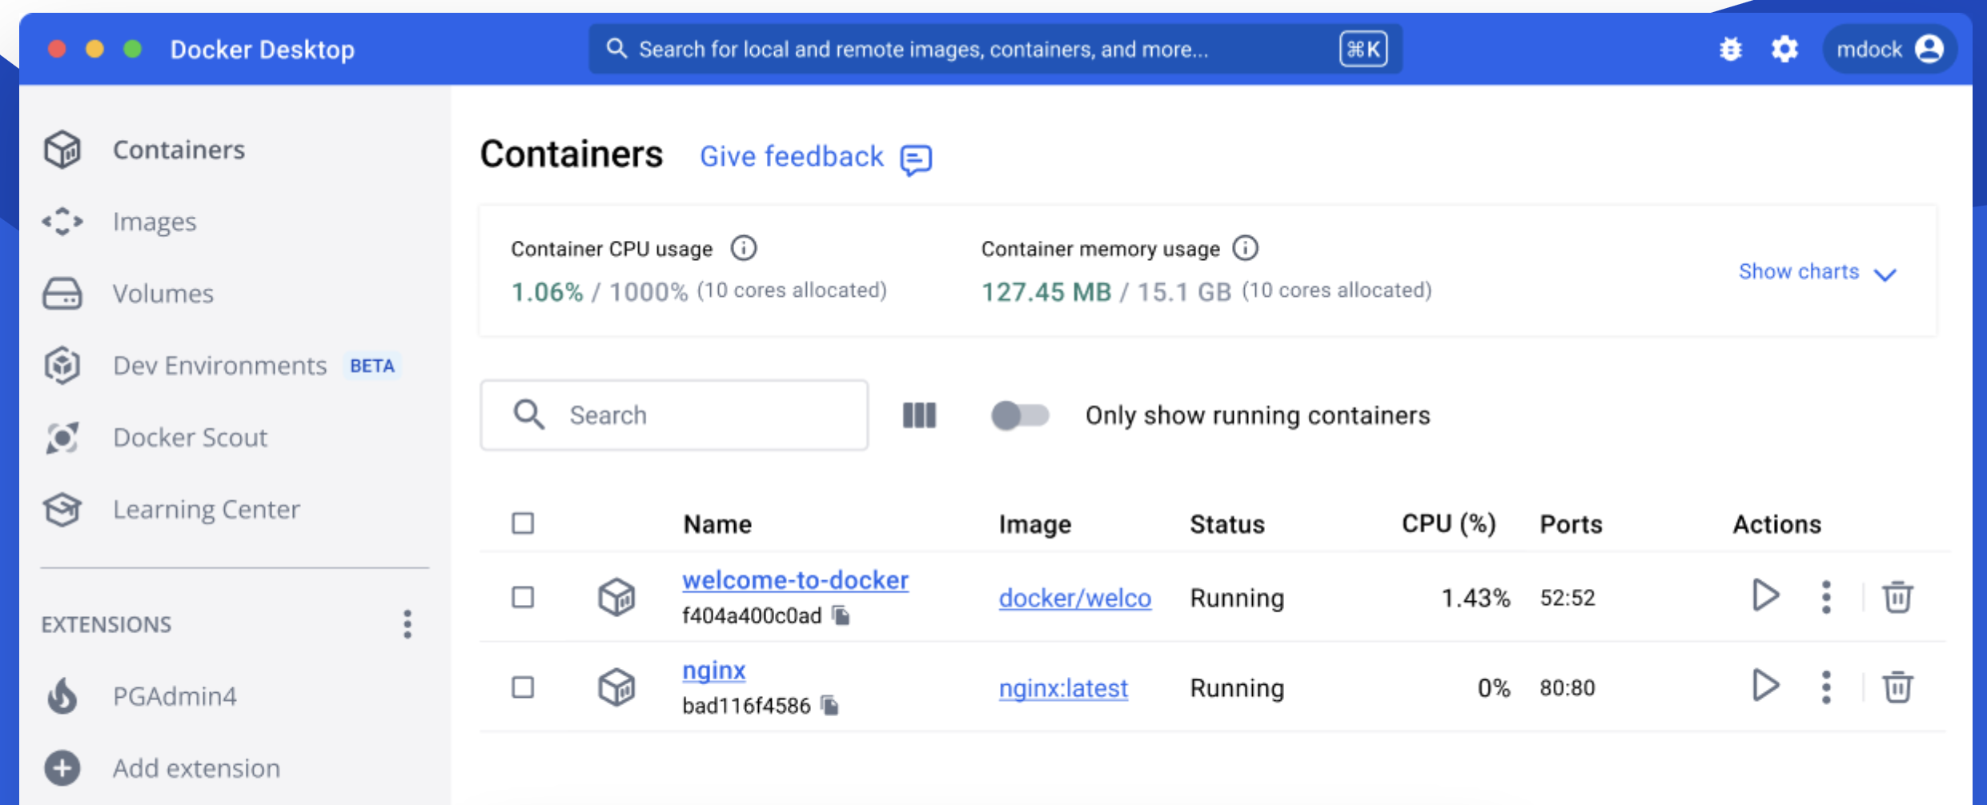Open more actions for welcome-to-docker

[x=1826, y=597]
